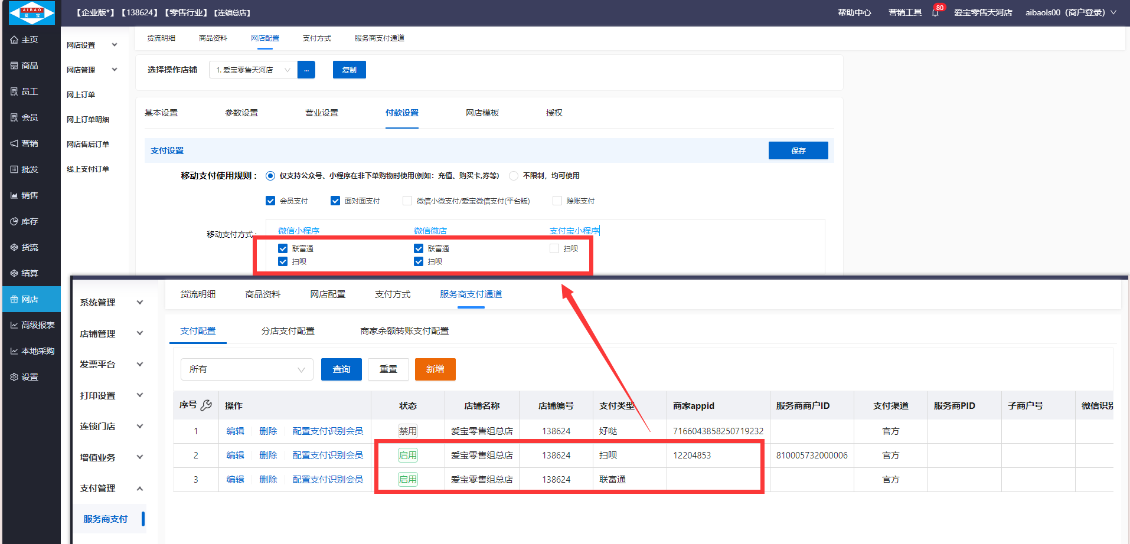The height and width of the screenshot is (544, 1130).
Task: Go to 营销 marketing in sidebar
Action: (x=25, y=143)
